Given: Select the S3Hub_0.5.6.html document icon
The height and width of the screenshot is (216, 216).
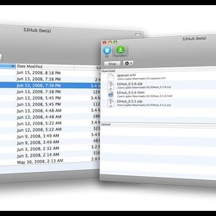Looking at the screenshot, I should (111, 94).
